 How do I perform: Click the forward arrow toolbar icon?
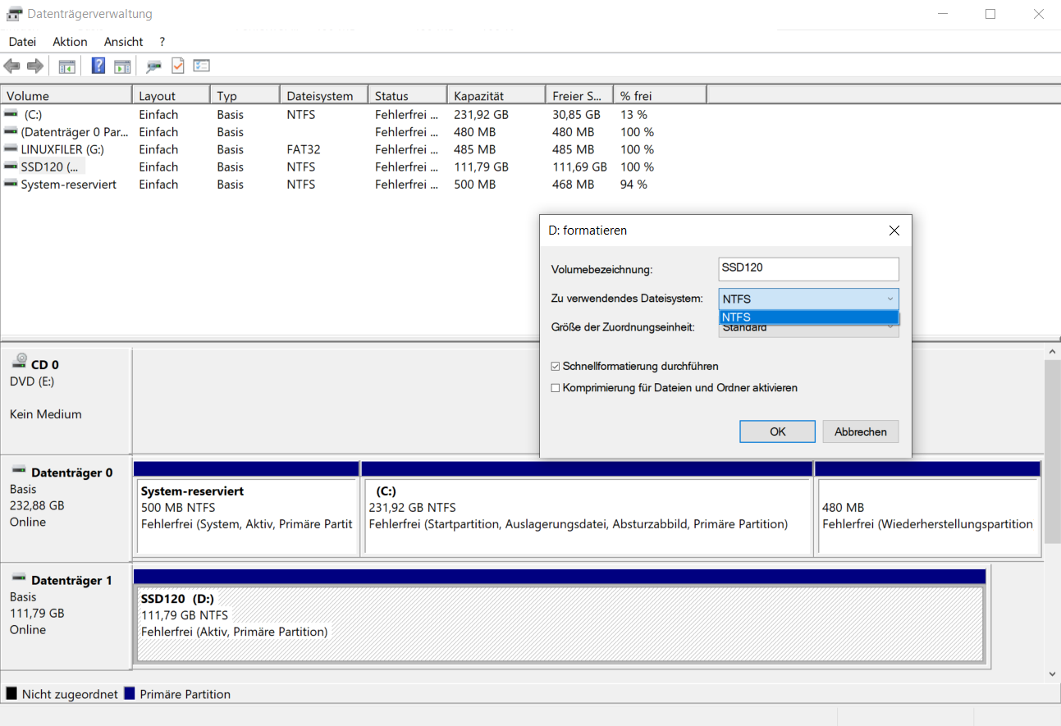34,66
